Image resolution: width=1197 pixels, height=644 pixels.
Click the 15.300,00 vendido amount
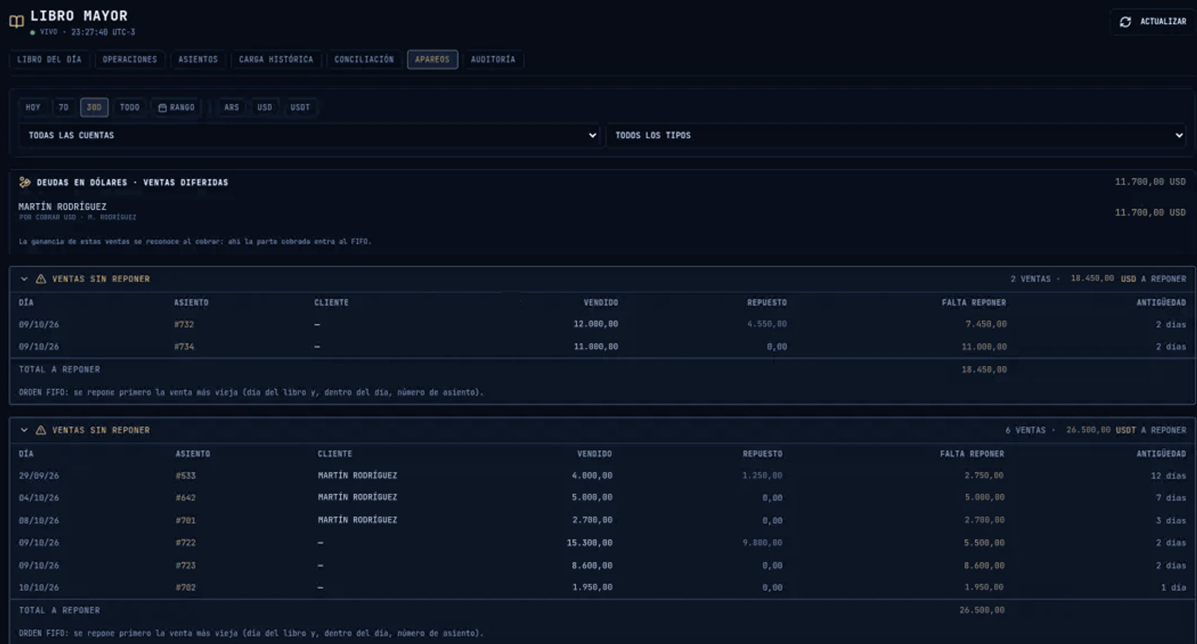[589, 543]
